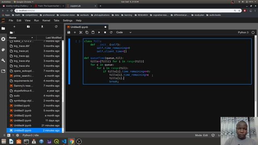The width and height of the screenshot is (258, 145).
Task: Open the Running Terminals and Kernels sidebar icon
Action: click(3, 39)
